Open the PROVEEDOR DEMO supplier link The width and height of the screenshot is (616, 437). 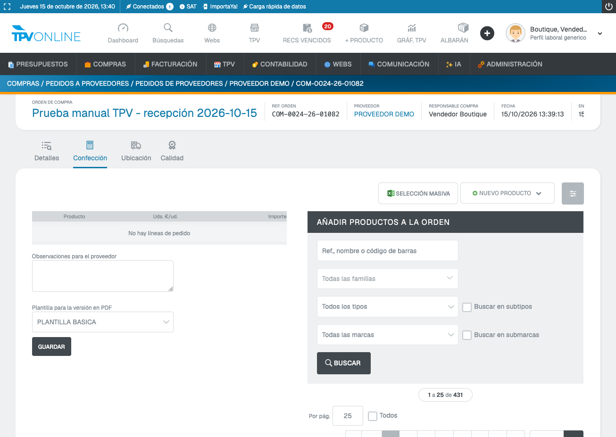pos(384,114)
